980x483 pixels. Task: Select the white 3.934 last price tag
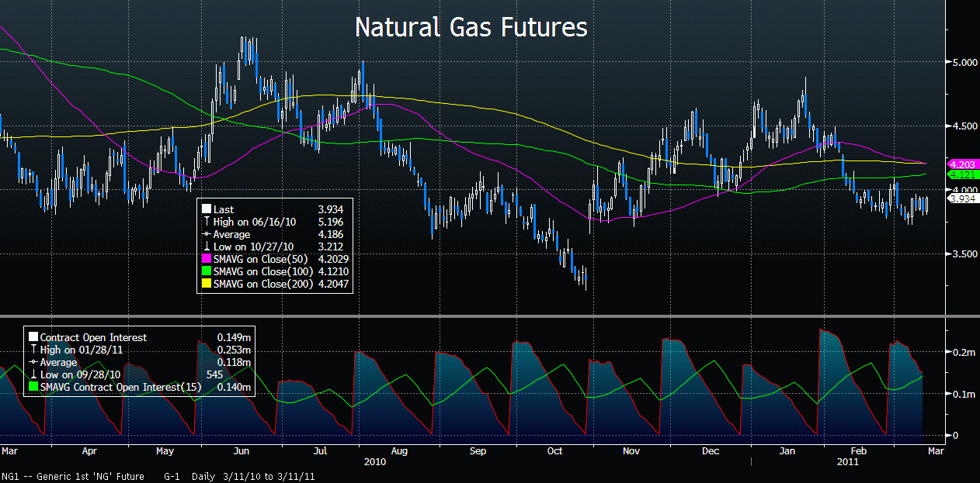click(x=962, y=198)
